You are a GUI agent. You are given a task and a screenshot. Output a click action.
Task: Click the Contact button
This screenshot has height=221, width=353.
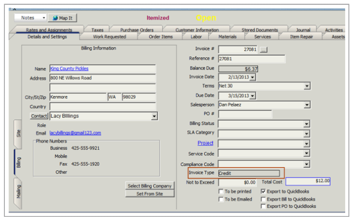click(39, 116)
